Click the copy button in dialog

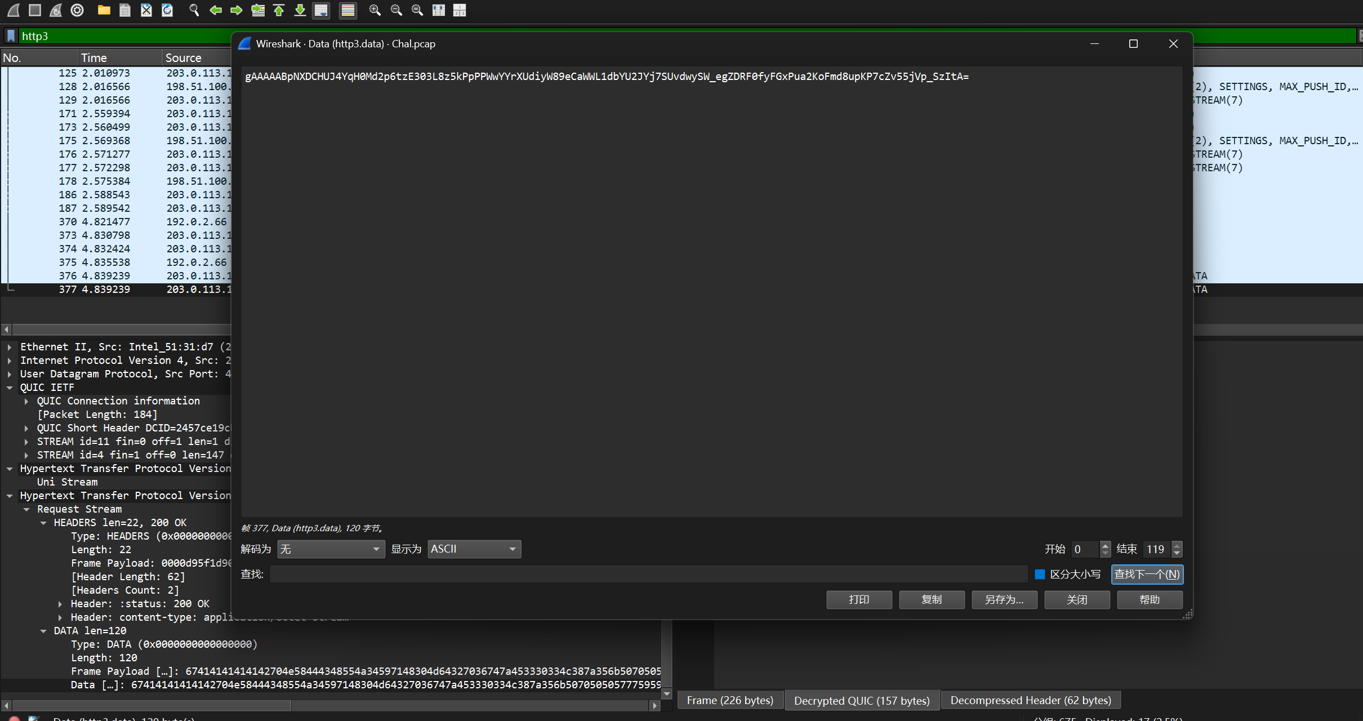coord(931,599)
